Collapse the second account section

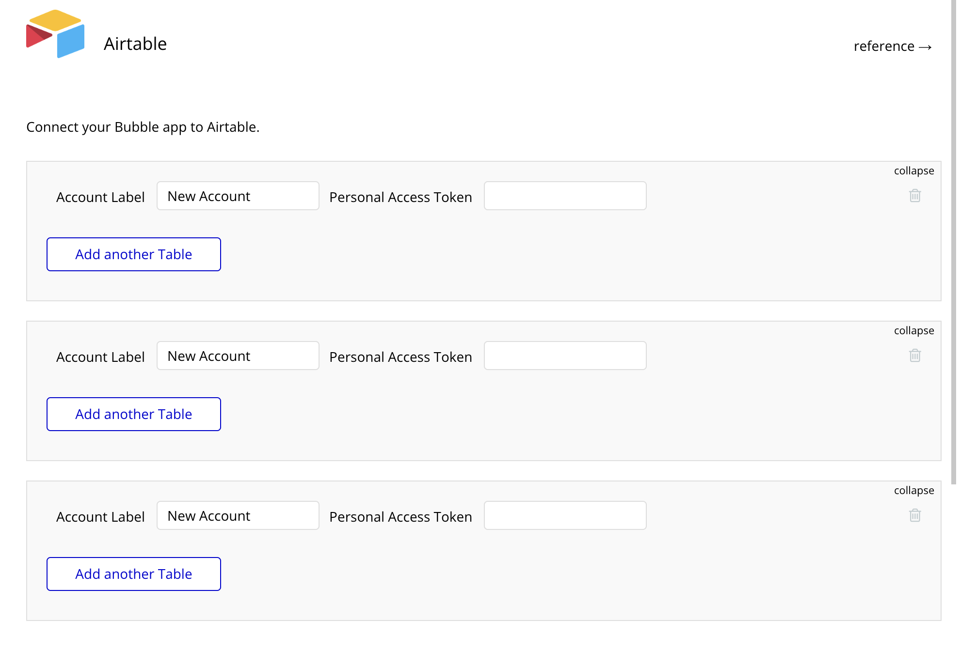pyautogui.click(x=913, y=331)
